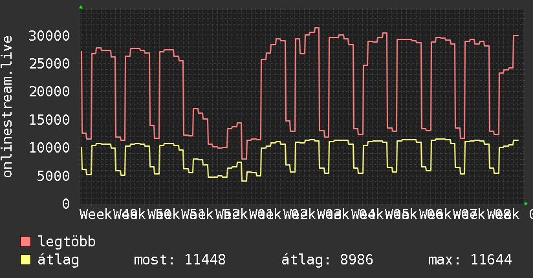Click the green arrow atop the y-axis
533x278 pixels.
pyautogui.click(x=81, y=7)
